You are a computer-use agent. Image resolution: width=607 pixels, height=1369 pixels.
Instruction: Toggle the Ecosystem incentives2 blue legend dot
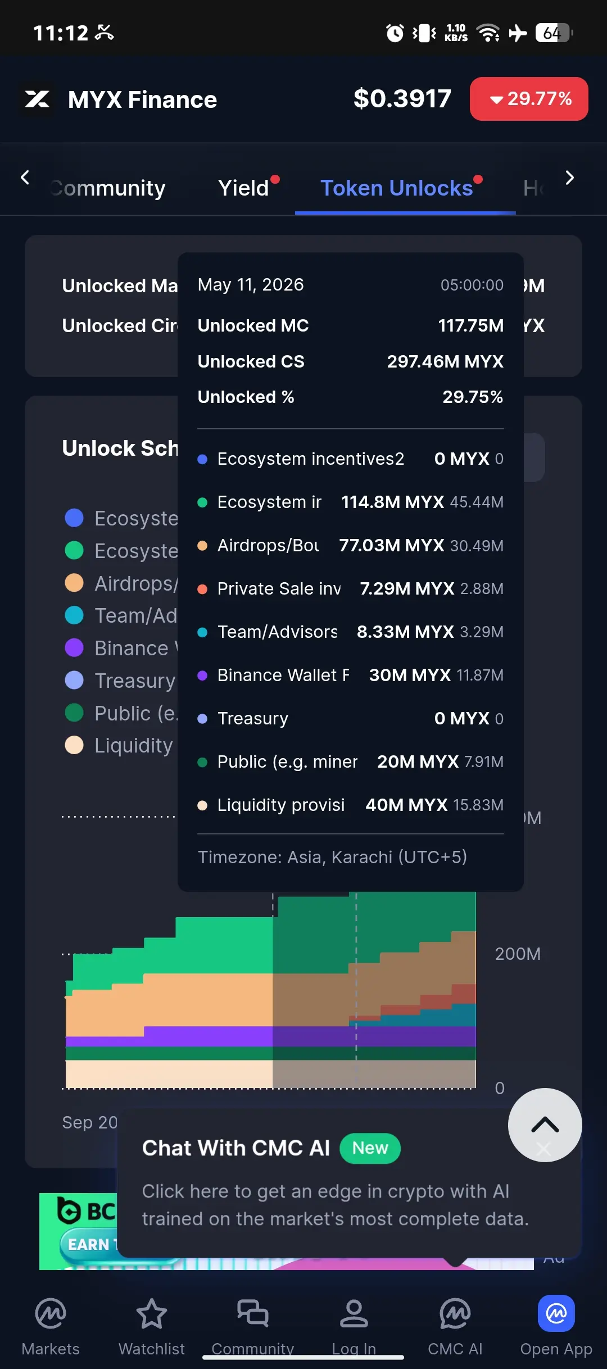(74, 518)
